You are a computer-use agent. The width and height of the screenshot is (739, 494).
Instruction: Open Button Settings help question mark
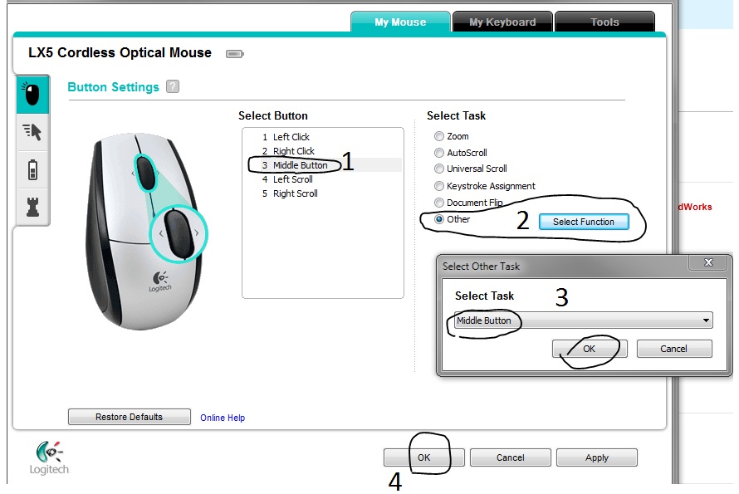click(x=173, y=86)
